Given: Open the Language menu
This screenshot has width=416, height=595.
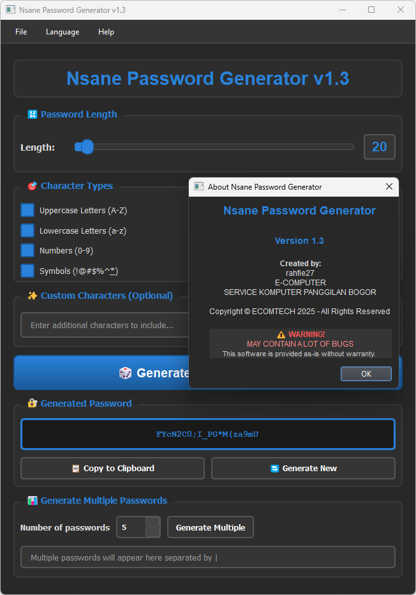Looking at the screenshot, I should (x=63, y=32).
